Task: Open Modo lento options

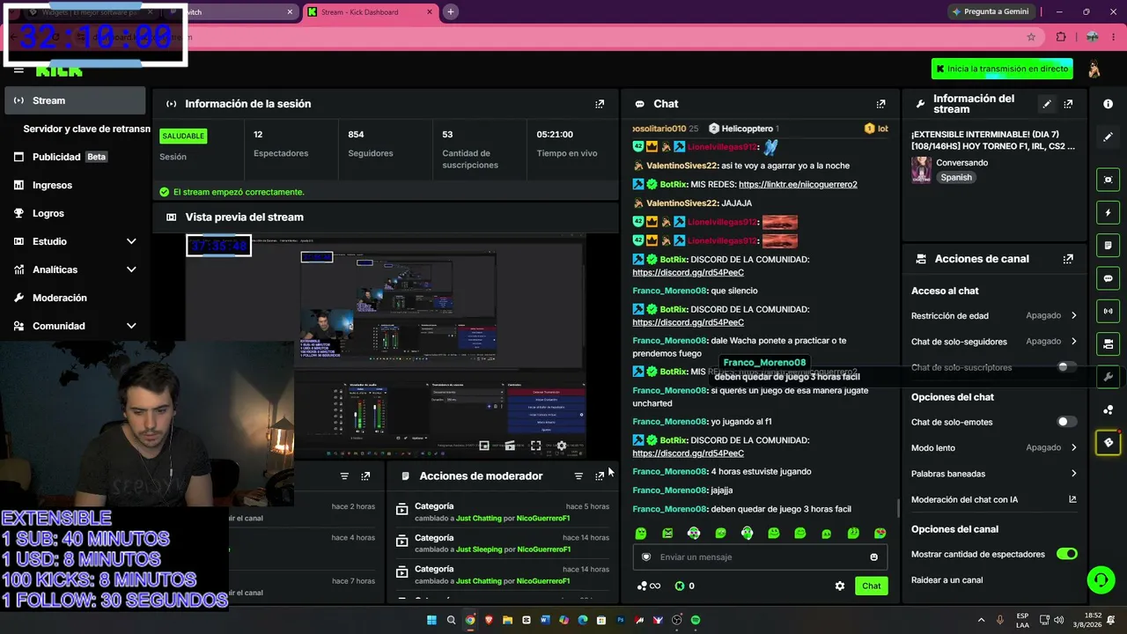Action: pos(994,447)
